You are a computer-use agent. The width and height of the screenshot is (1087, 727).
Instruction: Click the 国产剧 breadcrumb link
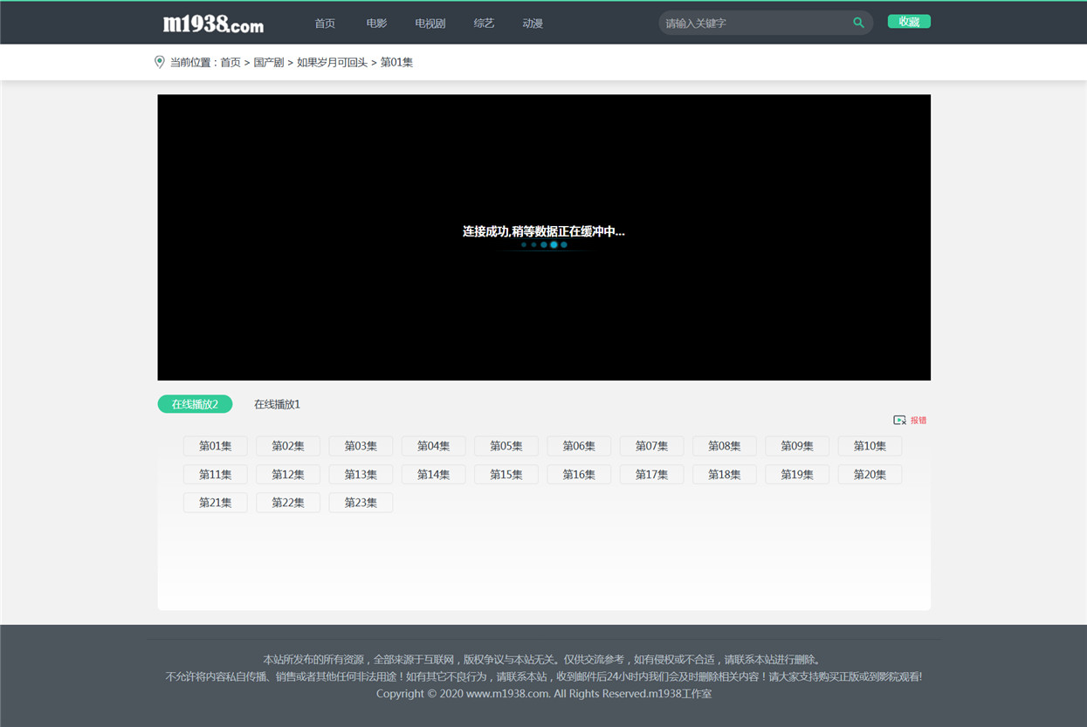click(x=269, y=63)
